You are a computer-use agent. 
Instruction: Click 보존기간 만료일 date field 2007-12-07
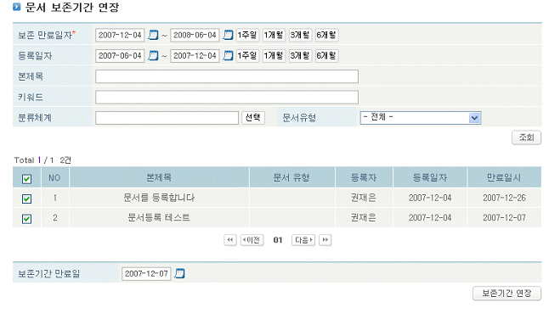(x=146, y=273)
